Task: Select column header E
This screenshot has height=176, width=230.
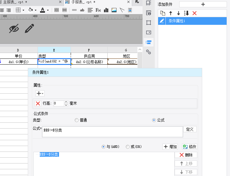Action: click(x=54, y=50)
